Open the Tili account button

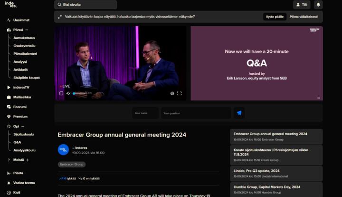point(302,5)
